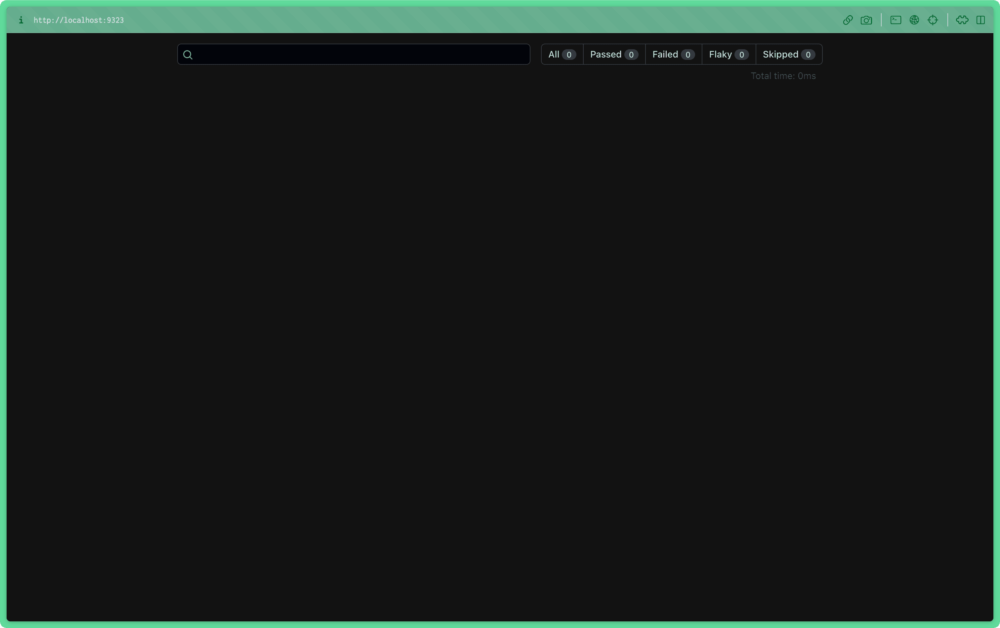Click the magnifier icon in the search bar

tap(188, 55)
